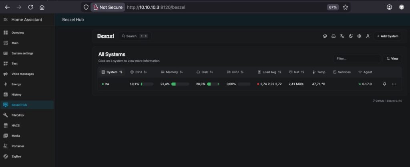This screenshot has width=410, height=167.
Task: Sort table by Memory column header
Action: pos(171,72)
